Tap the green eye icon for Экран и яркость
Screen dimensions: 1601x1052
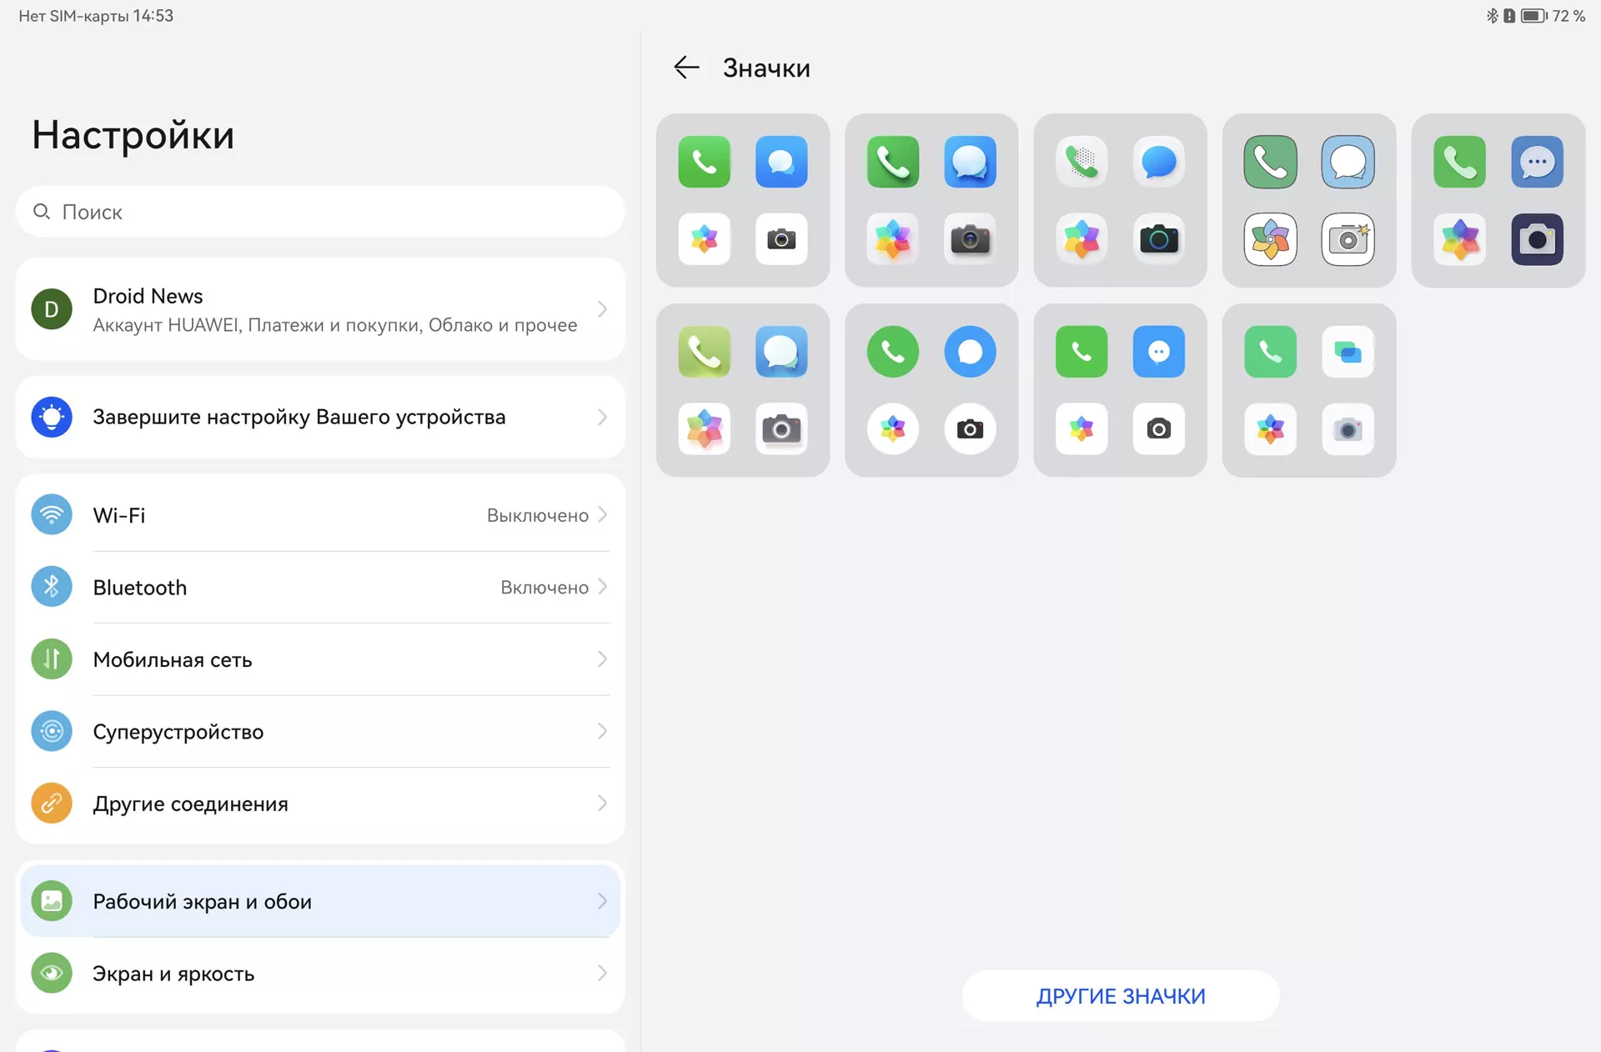(x=52, y=973)
